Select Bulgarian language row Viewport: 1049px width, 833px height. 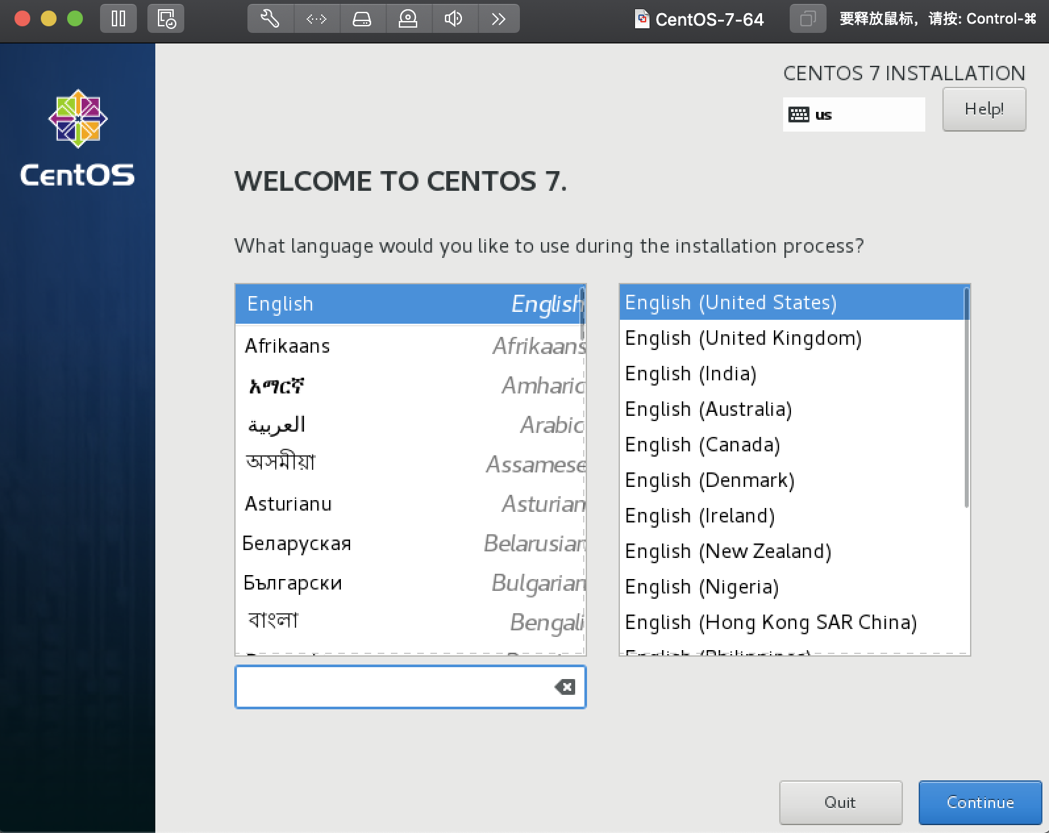[x=410, y=583]
